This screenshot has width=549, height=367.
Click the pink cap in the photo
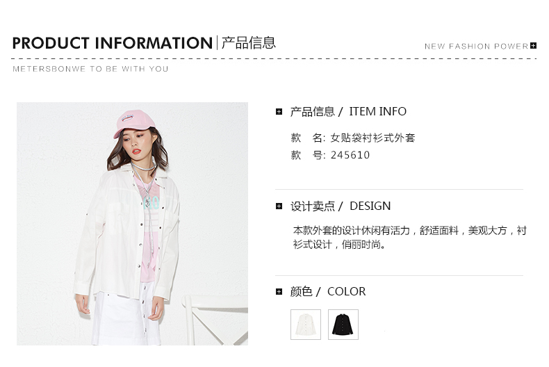133,123
